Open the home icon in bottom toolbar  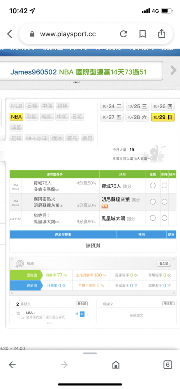pos(116,364)
